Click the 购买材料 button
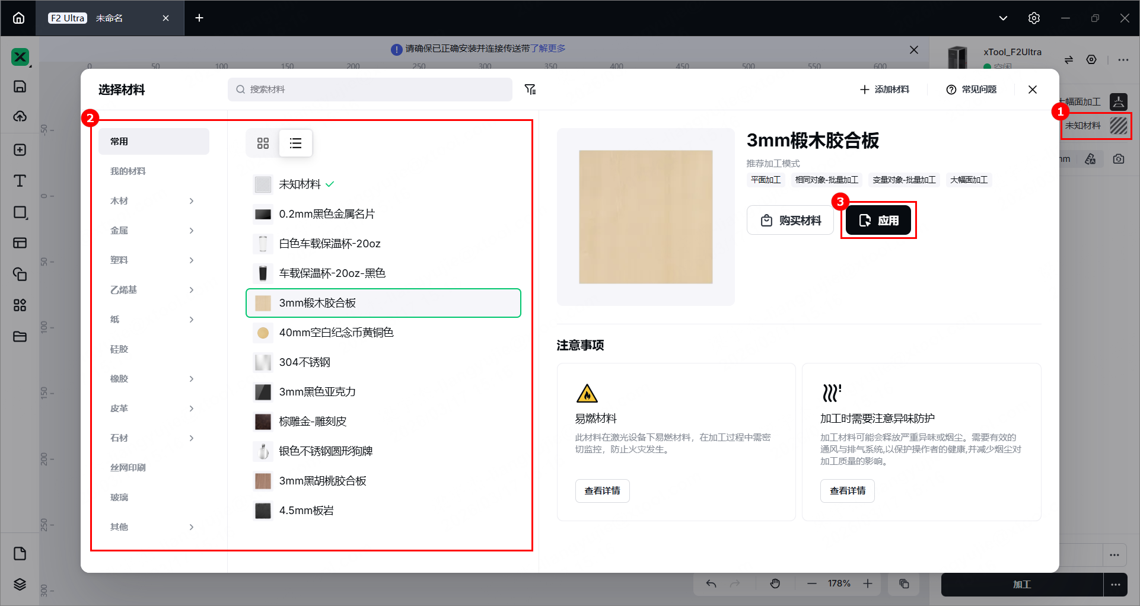Image resolution: width=1140 pixels, height=606 pixels. [x=791, y=221]
